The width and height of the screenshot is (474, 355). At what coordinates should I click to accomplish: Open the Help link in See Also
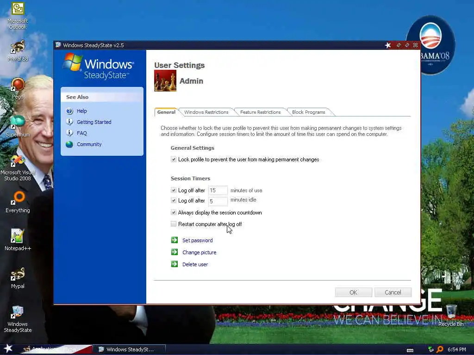coord(81,111)
